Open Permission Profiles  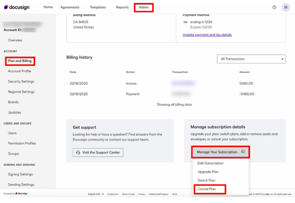pyautogui.click(x=22, y=143)
